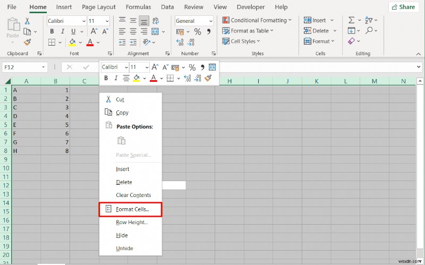The image size is (425, 265).
Task: Toggle Italic in the ribbon Font group
Action: [63, 31]
